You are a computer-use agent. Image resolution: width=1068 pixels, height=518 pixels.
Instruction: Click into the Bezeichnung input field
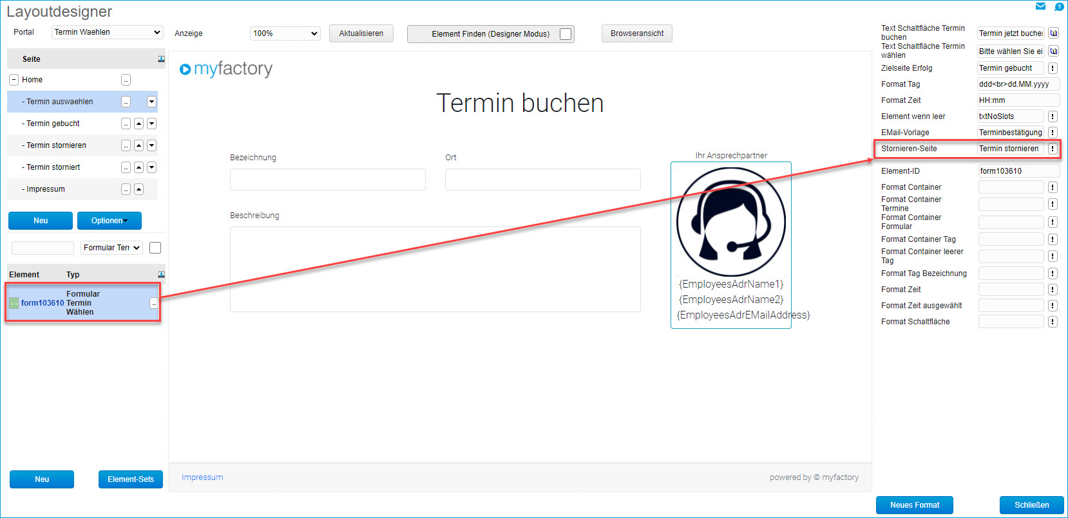[328, 180]
